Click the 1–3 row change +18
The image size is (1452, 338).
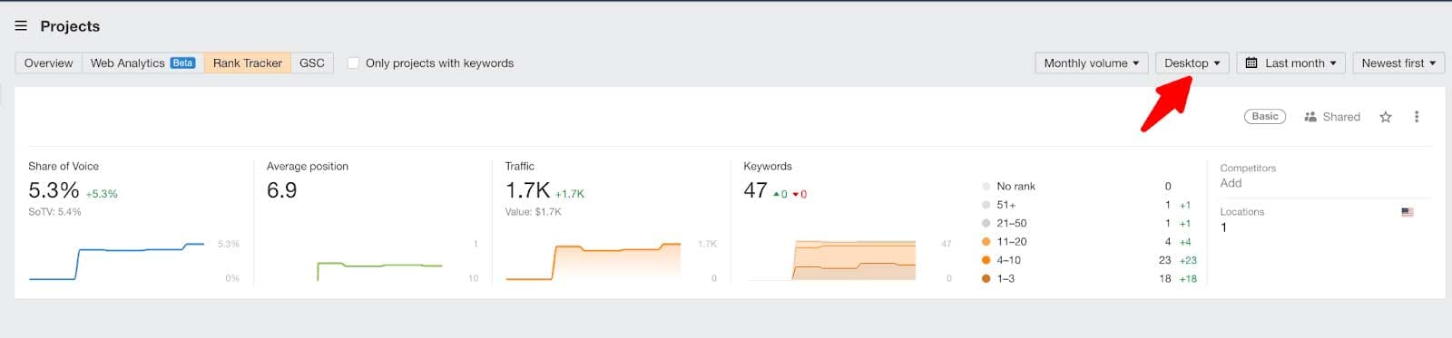(x=1188, y=279)
